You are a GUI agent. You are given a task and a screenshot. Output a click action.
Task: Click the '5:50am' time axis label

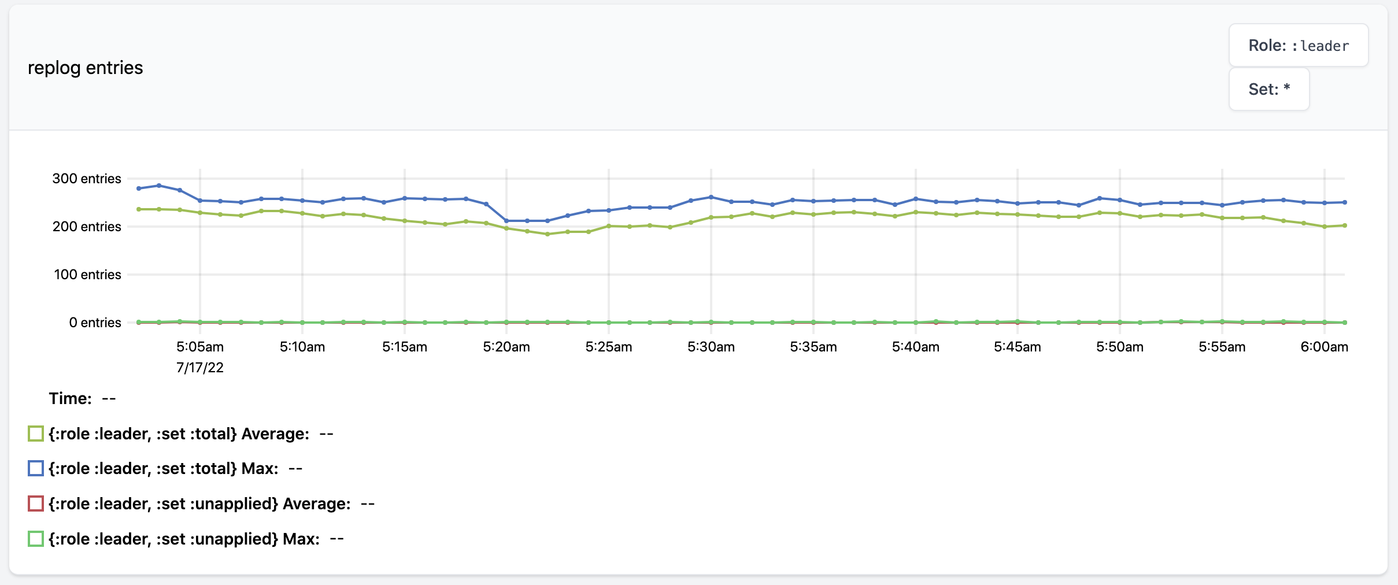tap(1120, 347)
